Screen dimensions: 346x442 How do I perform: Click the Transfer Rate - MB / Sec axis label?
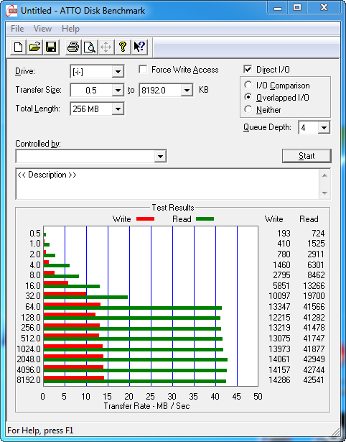point(147,406)
